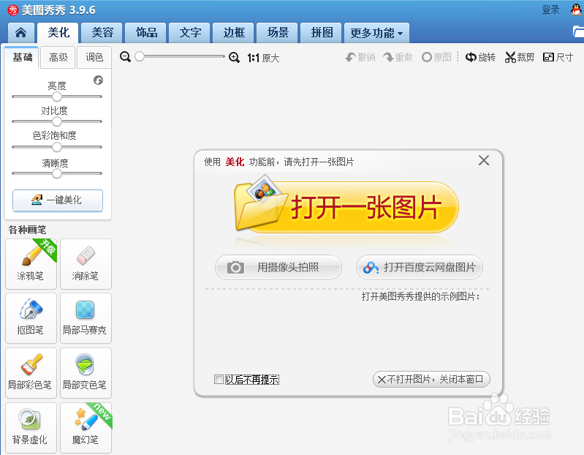Screen dimensions: 584x455
Task: Click the 原图 original image button
Action: point(436,57)
